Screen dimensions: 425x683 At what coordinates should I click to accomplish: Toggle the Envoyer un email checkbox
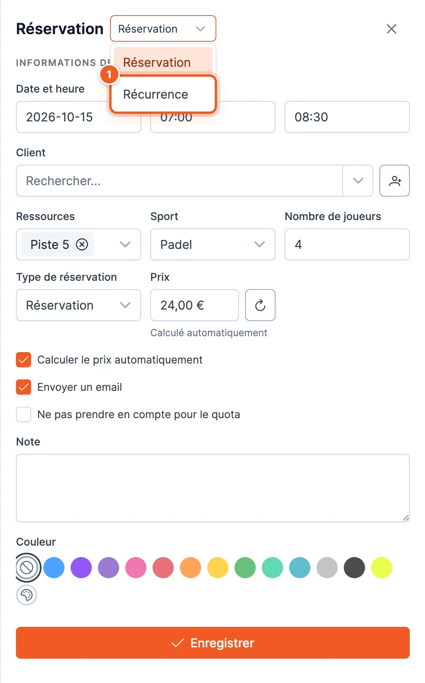(24, 387)
